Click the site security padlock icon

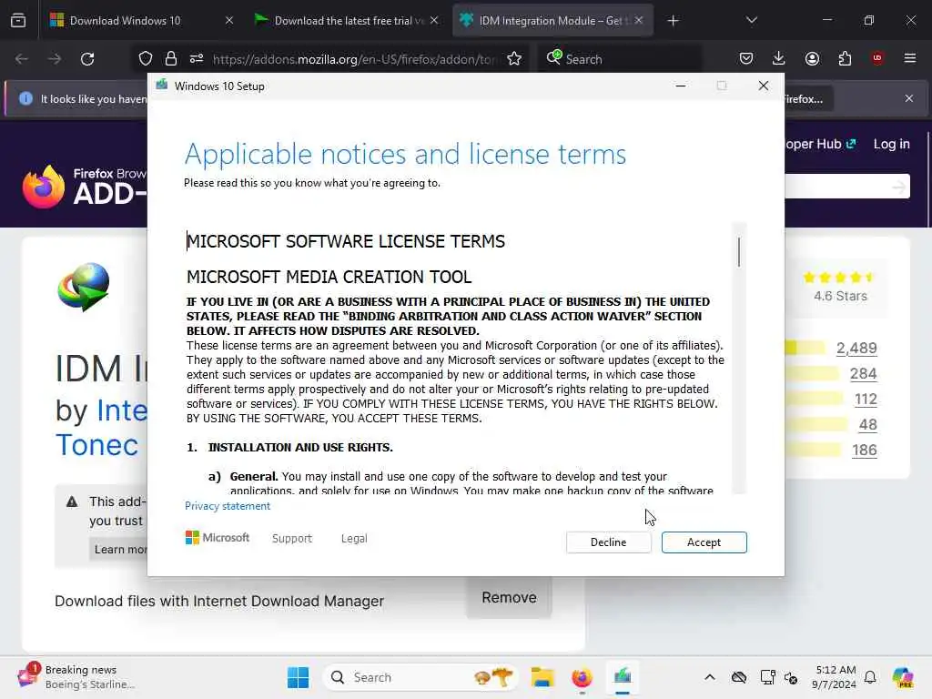pyautogui.click(x=171, y=59)
